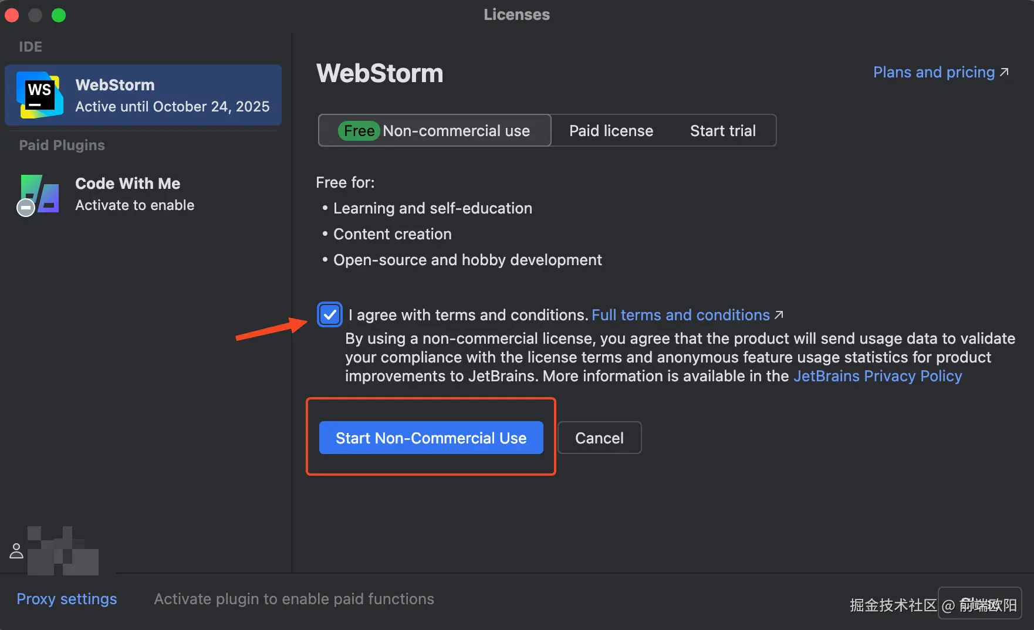The image size is (1034, 630).
Task: Switch to the Paid license tab
Action: tap(611, 131)
